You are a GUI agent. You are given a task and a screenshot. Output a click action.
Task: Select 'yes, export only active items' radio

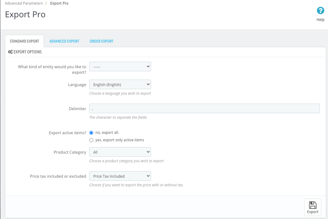pyautogui.click(x=91, y=140)
